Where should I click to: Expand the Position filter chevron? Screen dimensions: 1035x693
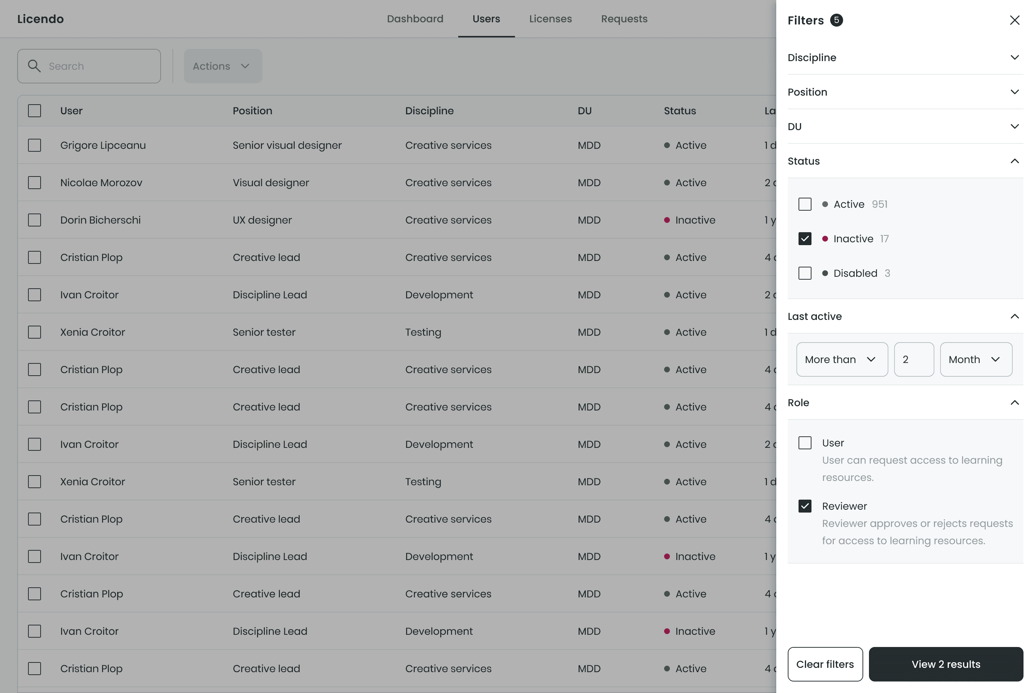[x=1014, y=92]
